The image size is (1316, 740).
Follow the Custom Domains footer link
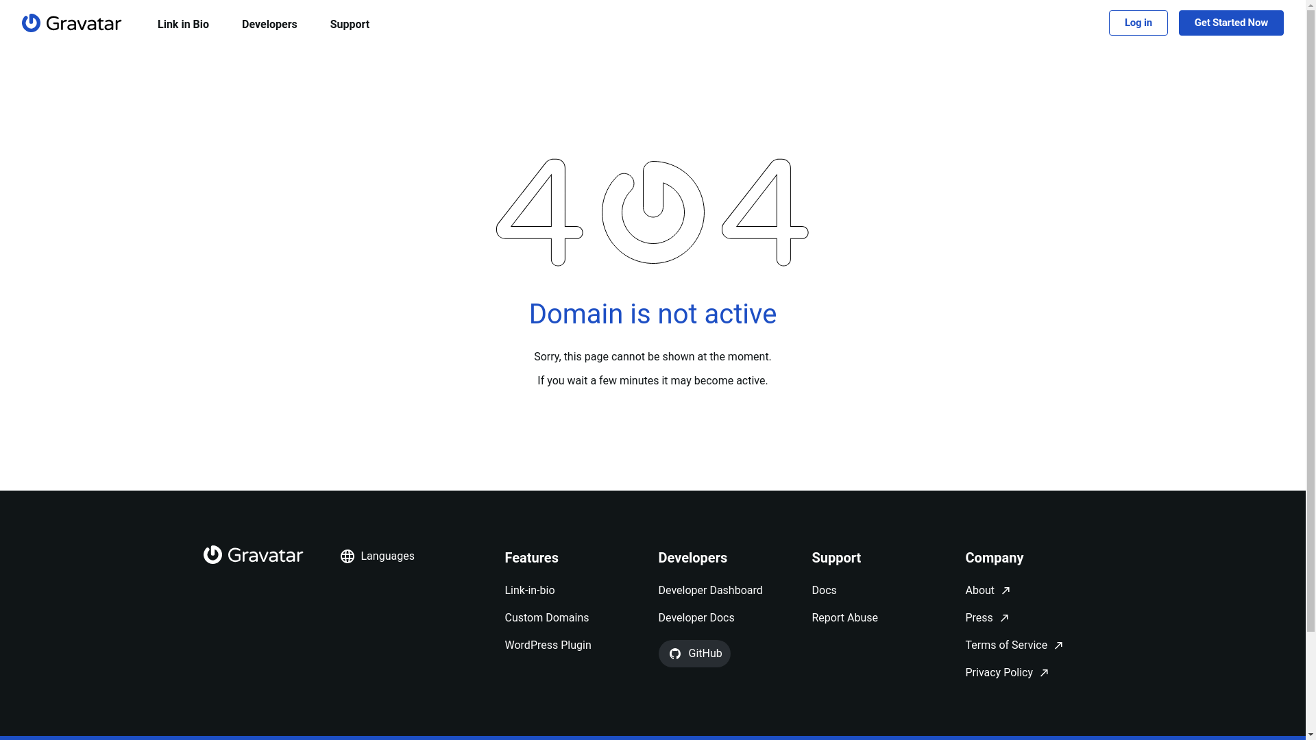pyautogui.click(x=546, y=618)
